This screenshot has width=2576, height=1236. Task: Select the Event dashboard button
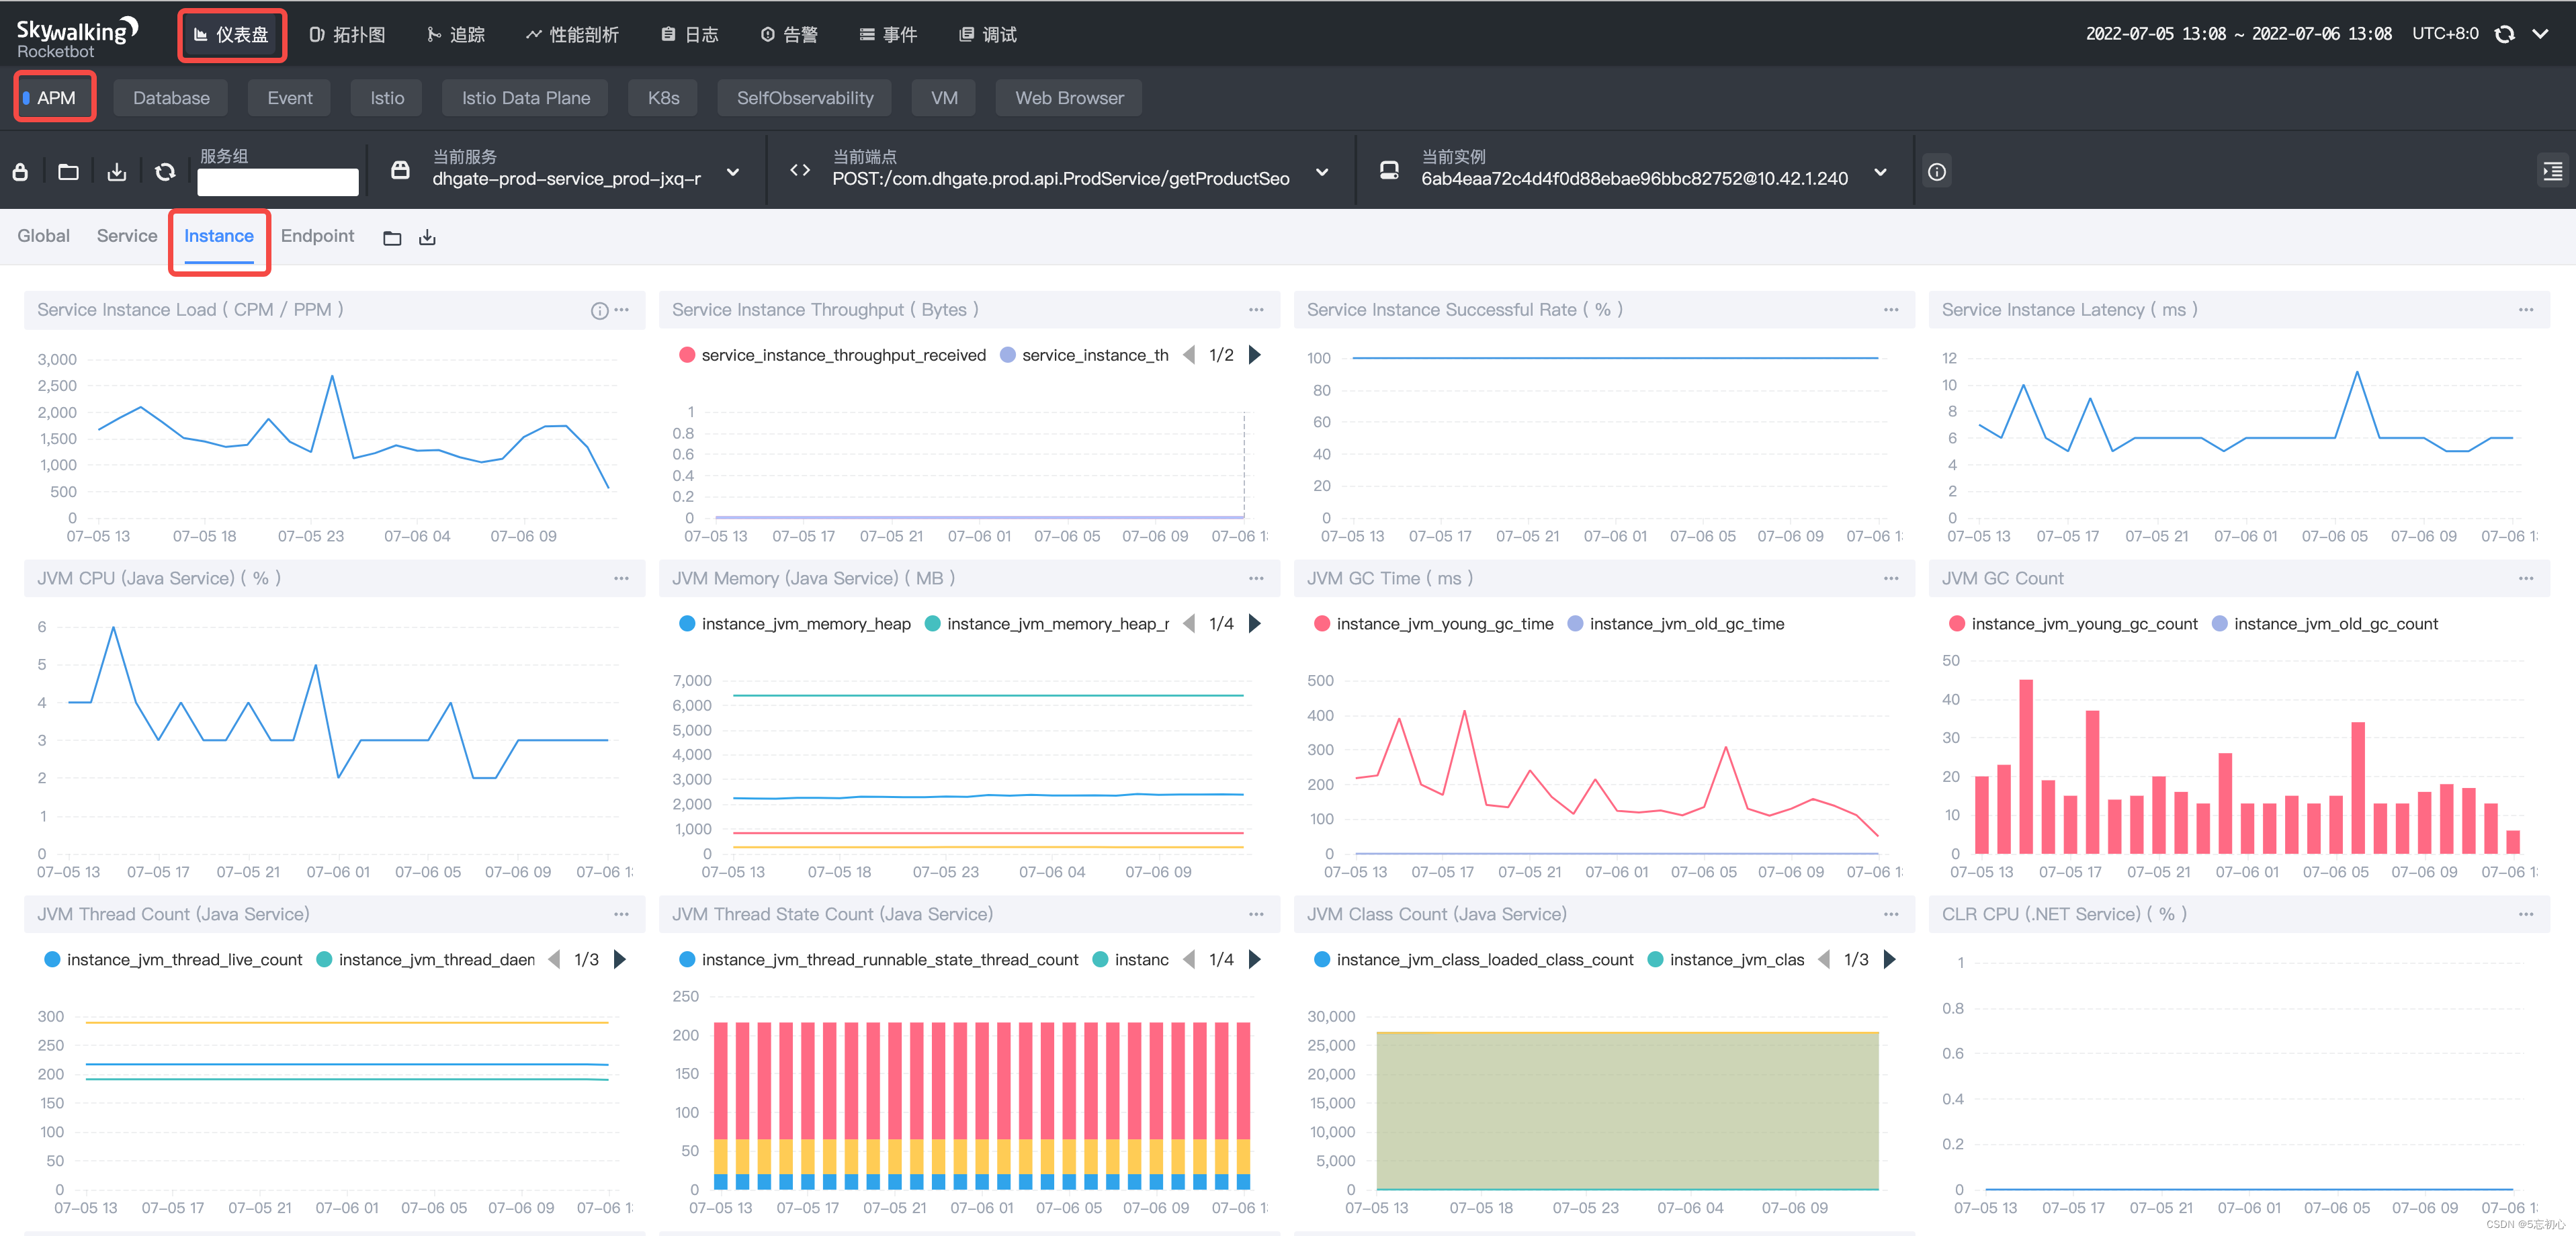click(290, 98)
